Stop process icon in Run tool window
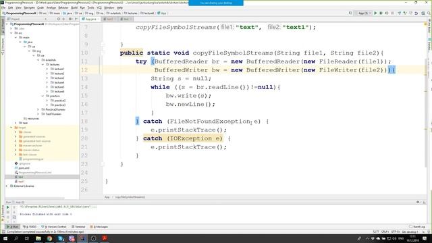The height and width of the screenshot is (243, 432). 8,212
